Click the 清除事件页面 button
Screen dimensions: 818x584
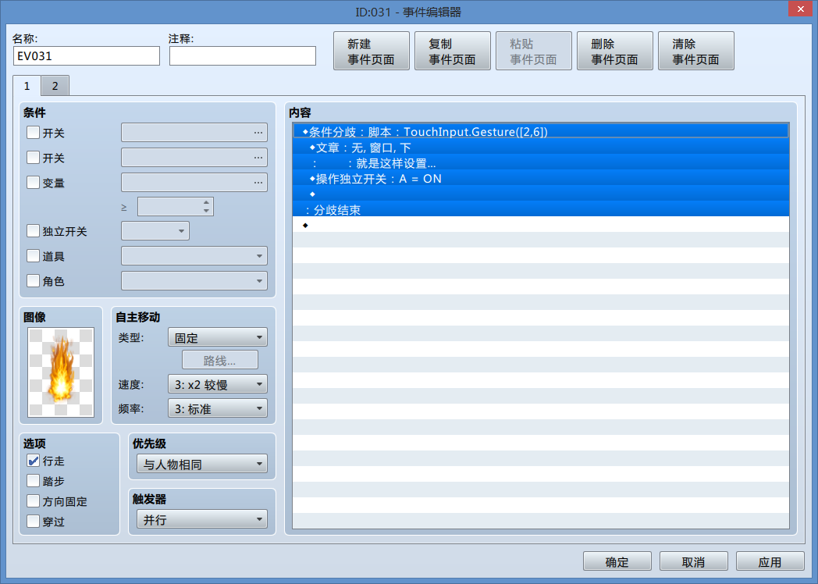(696, 52)
